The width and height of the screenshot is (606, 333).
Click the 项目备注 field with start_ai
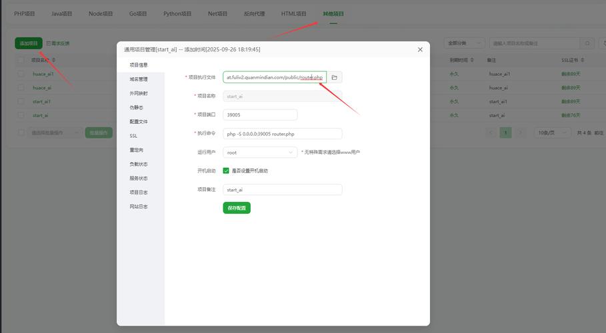[x=283, y=190]
